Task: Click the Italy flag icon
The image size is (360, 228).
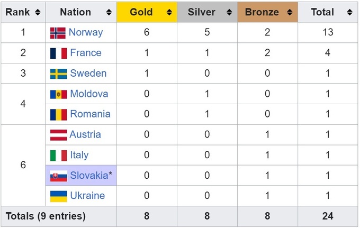Action: coord(58,155)
